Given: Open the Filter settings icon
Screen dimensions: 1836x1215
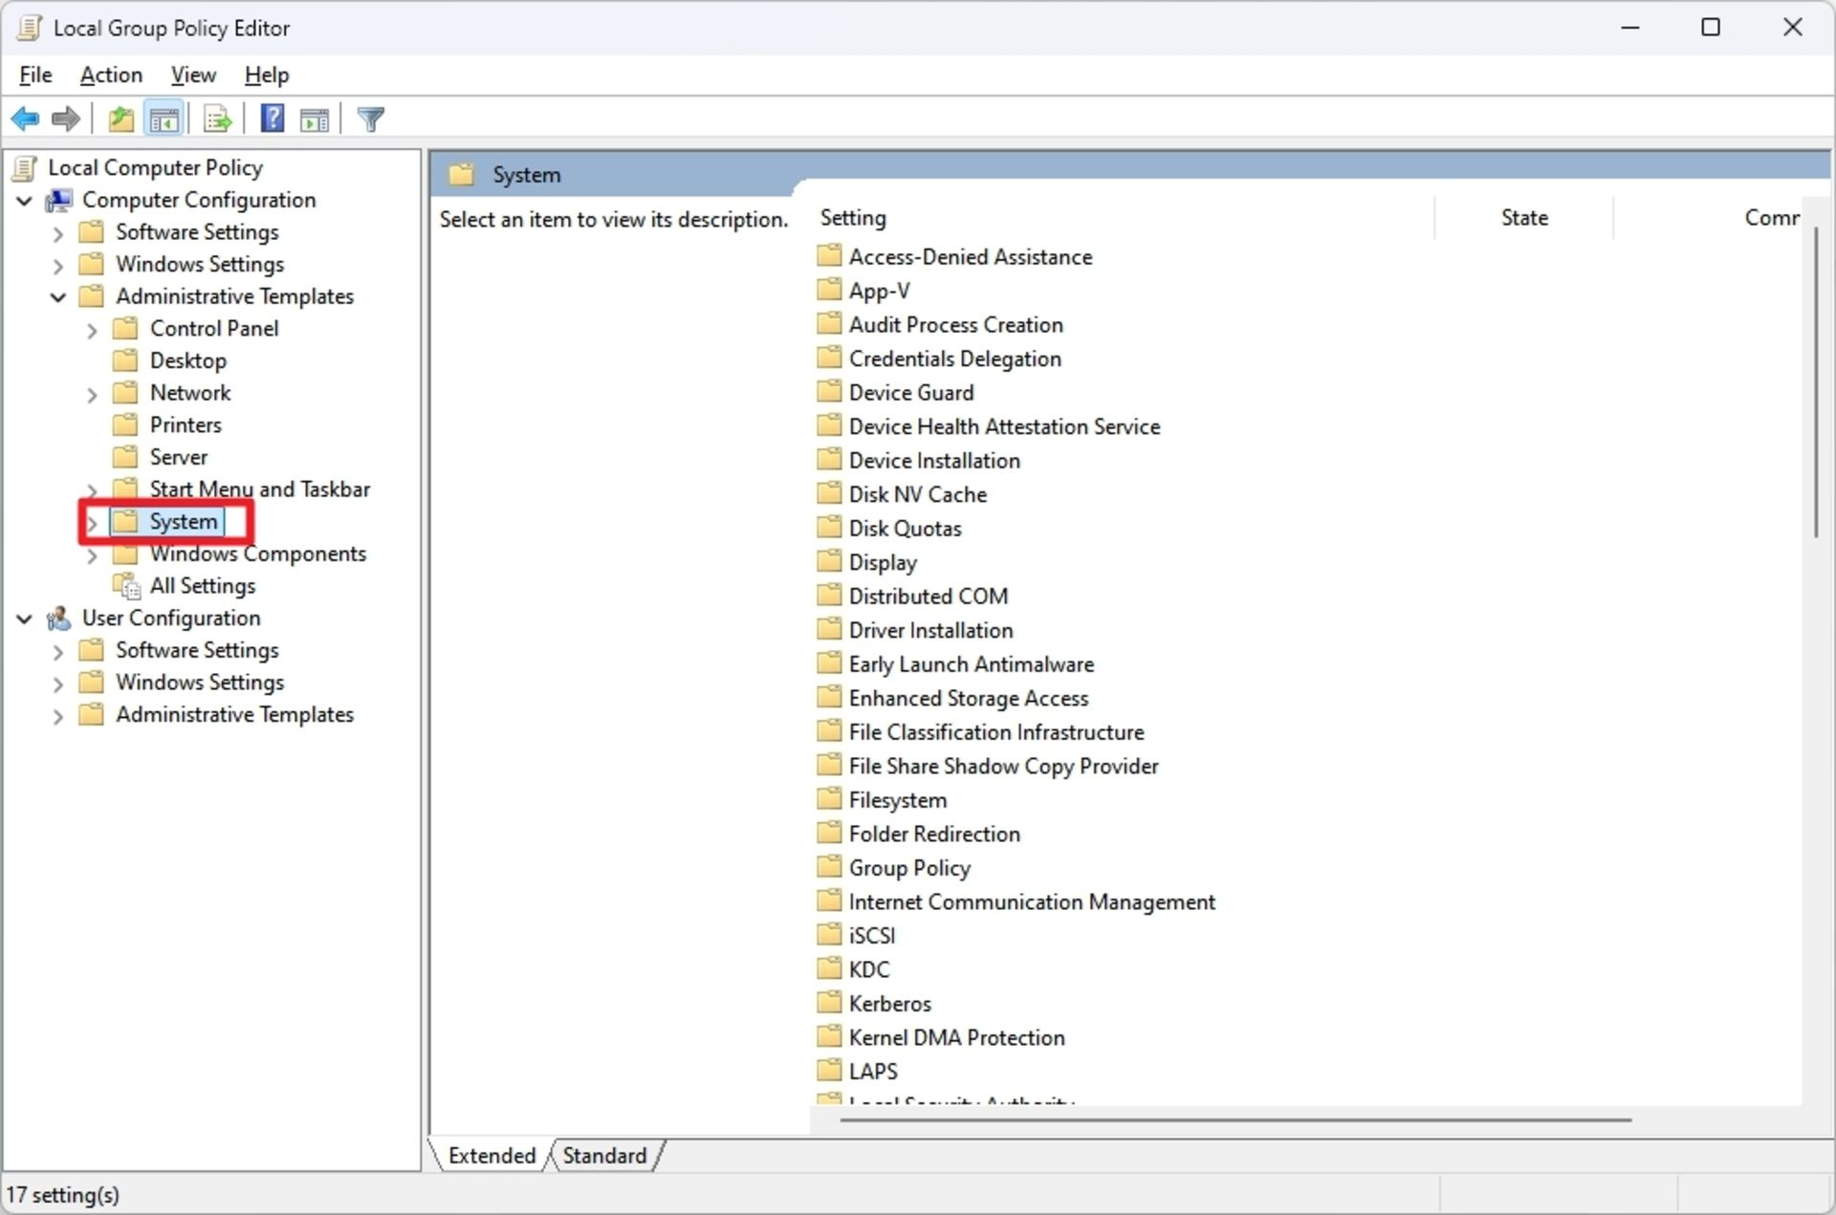Looking at the screenshot, I should (370, 118).
